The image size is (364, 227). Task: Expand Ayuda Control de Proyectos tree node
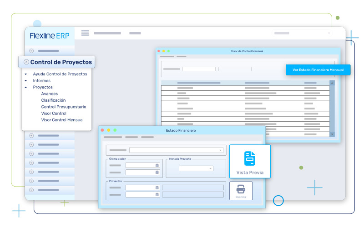[26, 74]
